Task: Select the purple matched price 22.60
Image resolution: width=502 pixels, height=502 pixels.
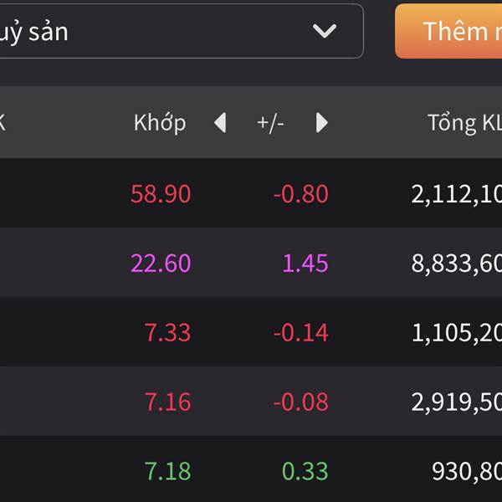Action: pos(161,264)
